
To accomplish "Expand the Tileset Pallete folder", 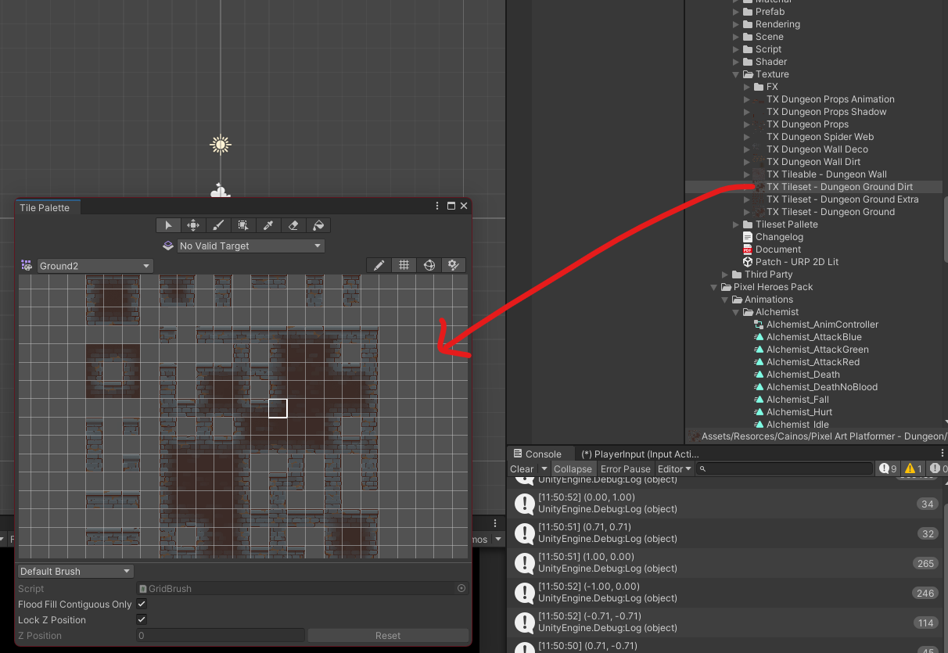I will 736,224.
